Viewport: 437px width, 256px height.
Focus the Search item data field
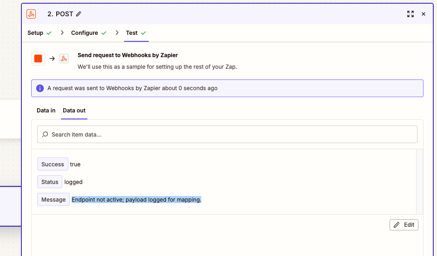pos(227,134)
